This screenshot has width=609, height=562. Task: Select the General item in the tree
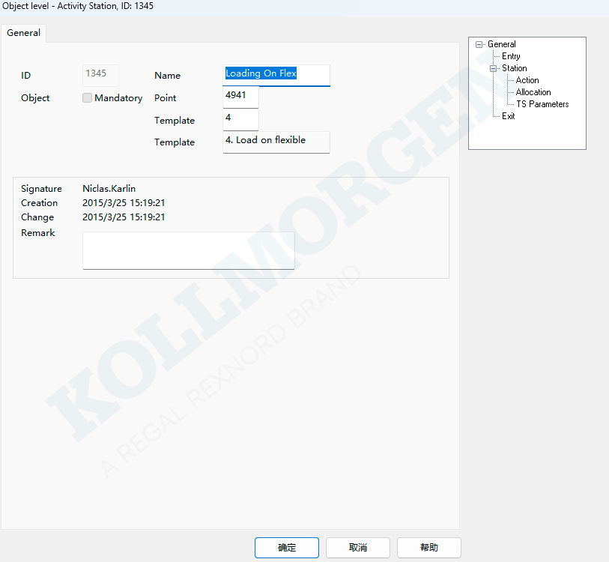tap(501, 44)
